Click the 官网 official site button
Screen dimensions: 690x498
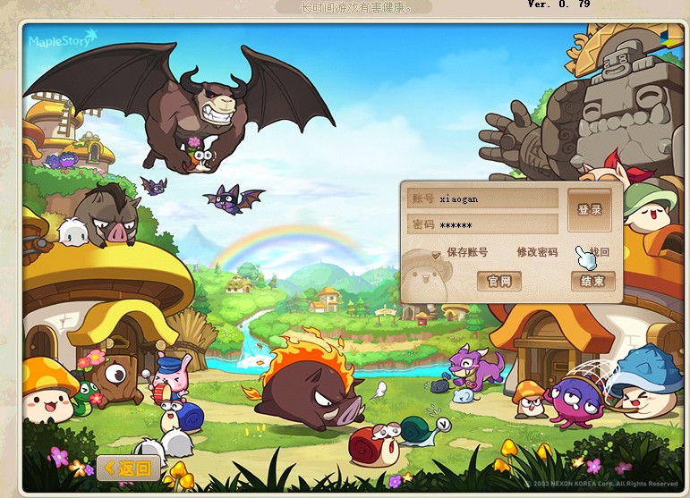pyautogui.click(x=499, y=281)
